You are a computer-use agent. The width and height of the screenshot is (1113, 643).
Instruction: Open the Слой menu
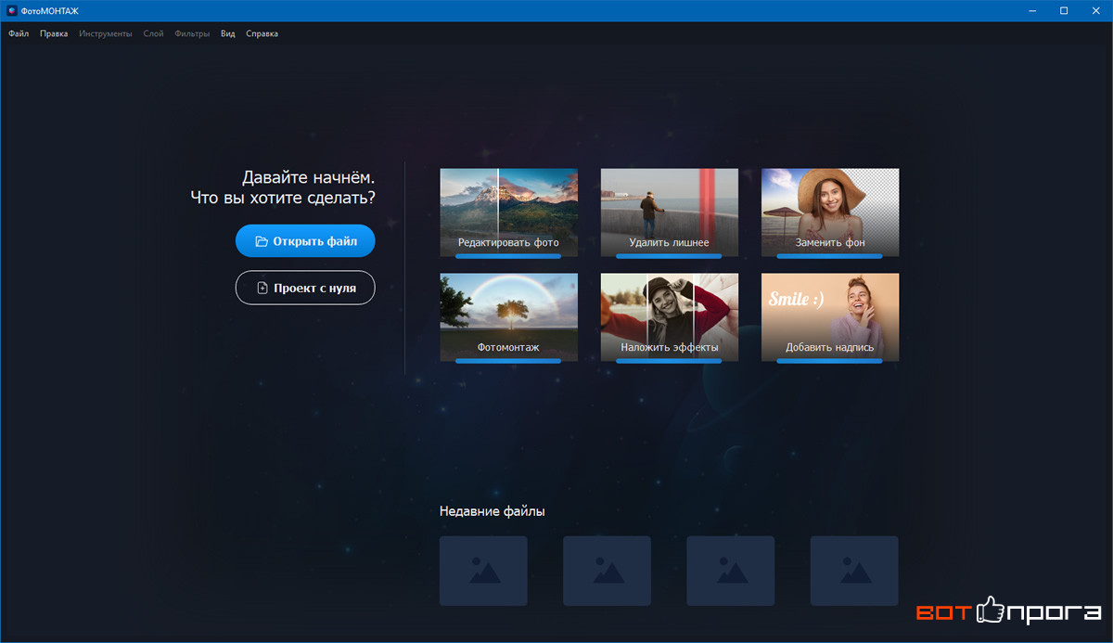[154, 33]
